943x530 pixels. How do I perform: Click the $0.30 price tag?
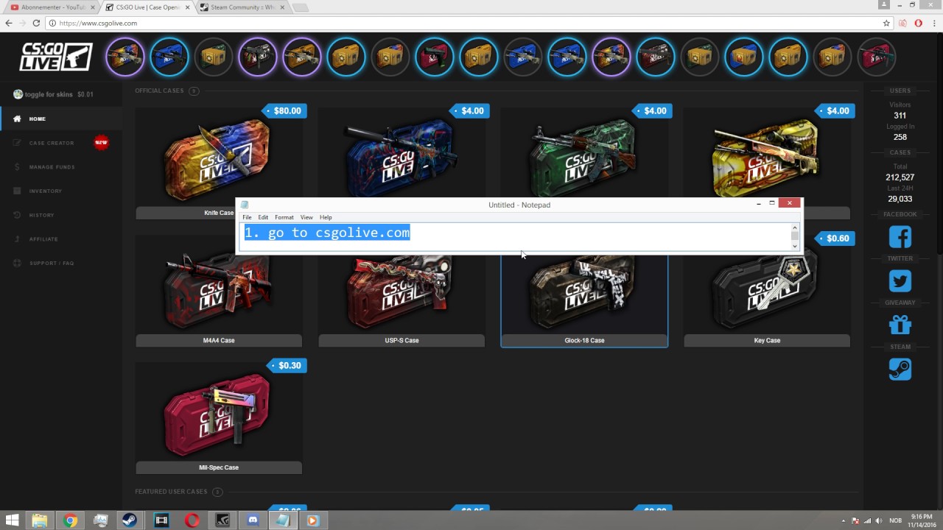(x=287, y=366)
